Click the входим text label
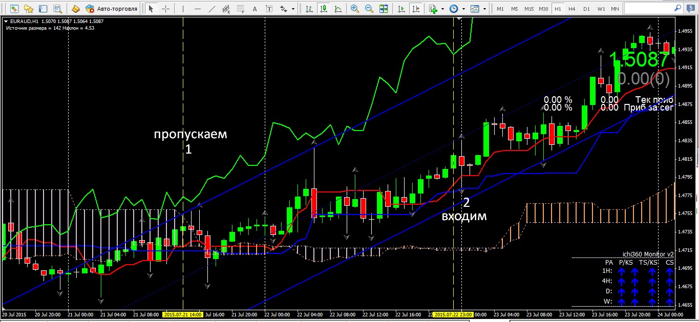This screenshot has width=699, height=322. [464, 216]
